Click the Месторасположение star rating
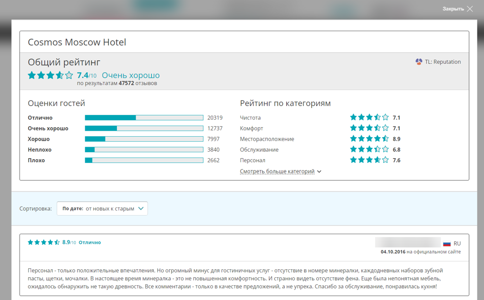The height and width of the screenshot is (300, 484). pos(369,139)
